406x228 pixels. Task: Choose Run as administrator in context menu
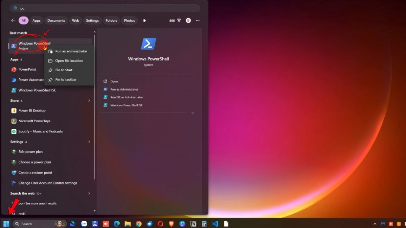pos(69,51)
